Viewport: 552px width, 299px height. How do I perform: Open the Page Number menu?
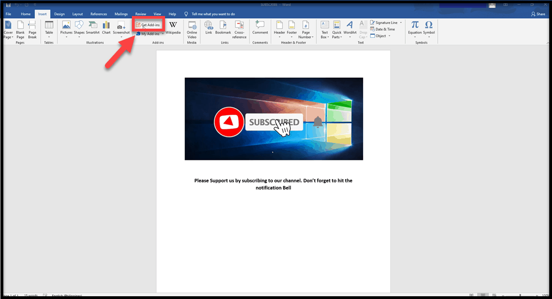tap(306, 30)
